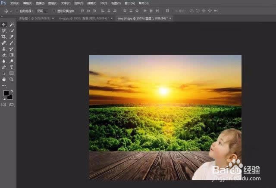
Task: Open the 3D(D) menu
Action: click(x=103, y=3)
